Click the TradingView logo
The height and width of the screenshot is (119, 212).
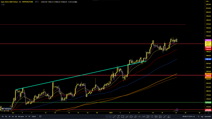pos(6,109)
